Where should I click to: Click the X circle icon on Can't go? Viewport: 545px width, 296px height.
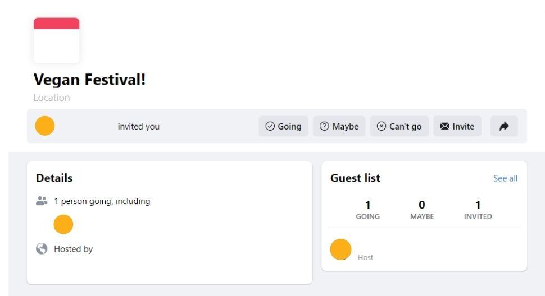tap(381, 126)
